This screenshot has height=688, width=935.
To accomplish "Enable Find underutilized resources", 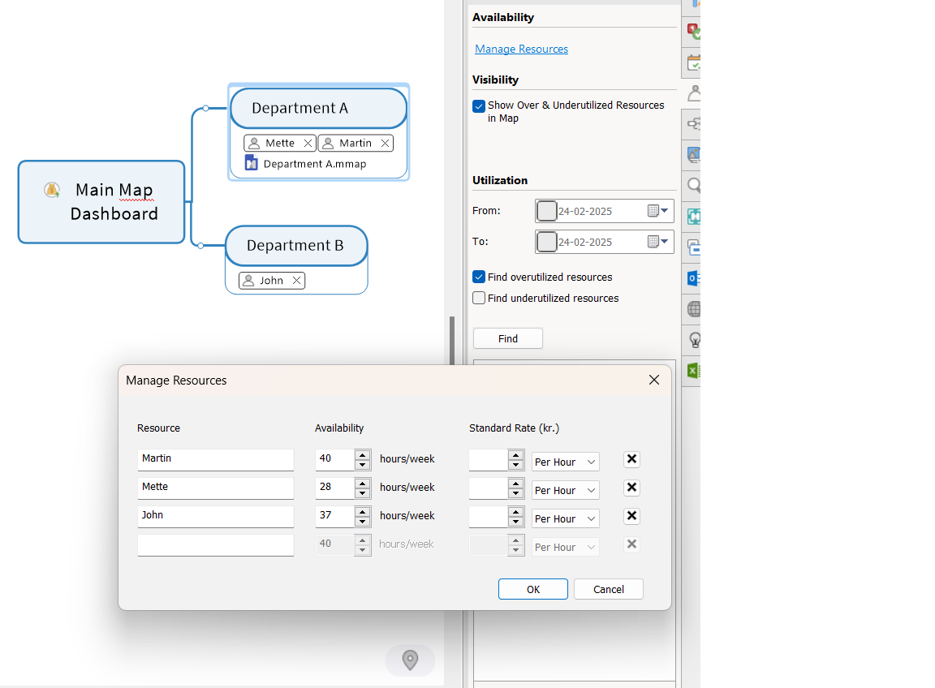I will click(479, 298).
